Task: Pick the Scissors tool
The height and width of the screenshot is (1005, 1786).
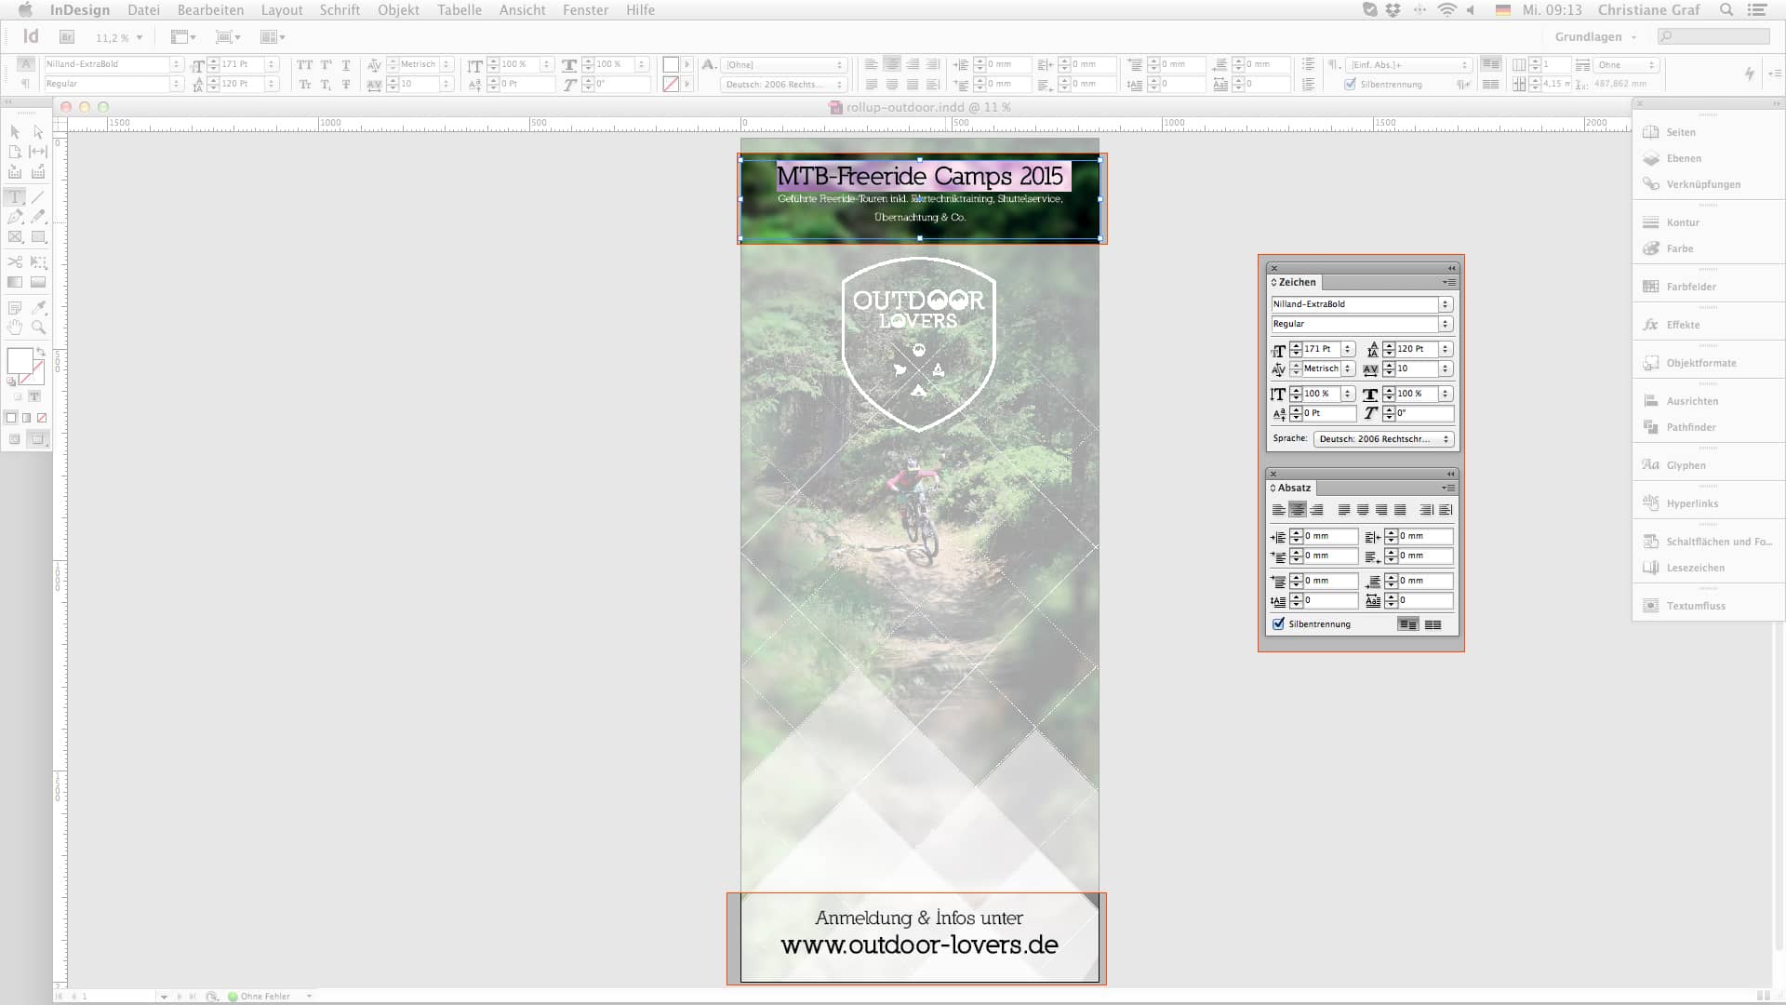Action: tap(15, 262)
